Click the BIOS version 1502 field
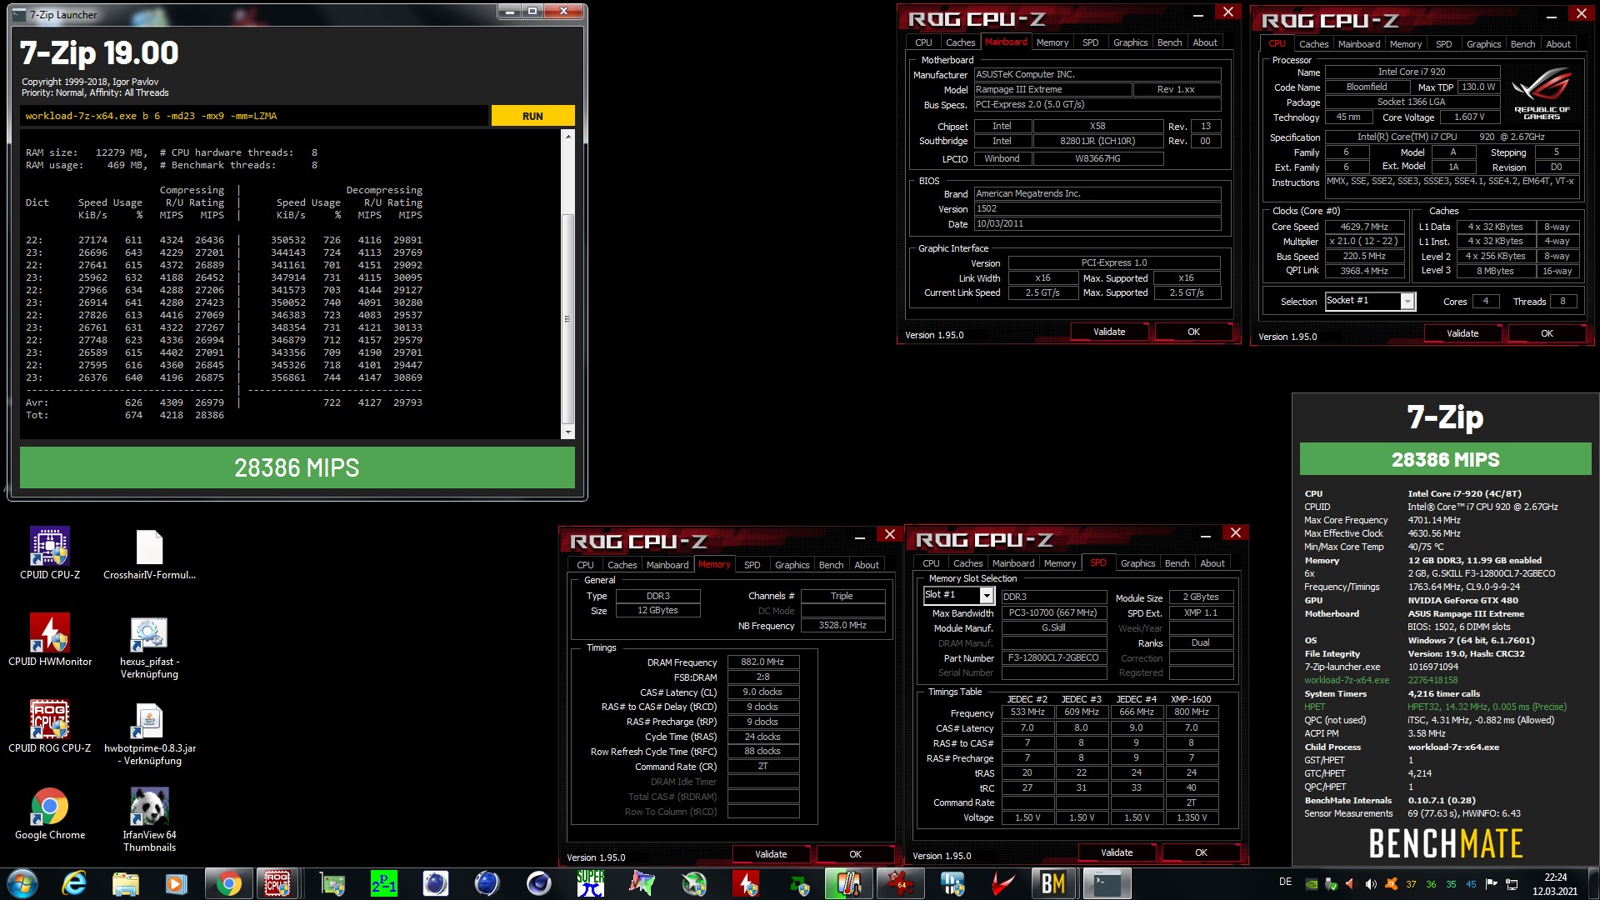The image size is (1600, 900). coord(1097,208)
